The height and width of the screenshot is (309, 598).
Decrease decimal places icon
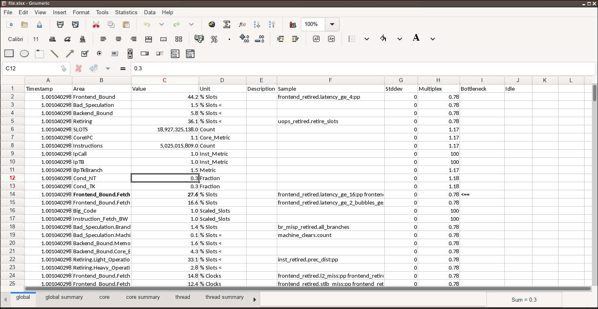point(259,39)
